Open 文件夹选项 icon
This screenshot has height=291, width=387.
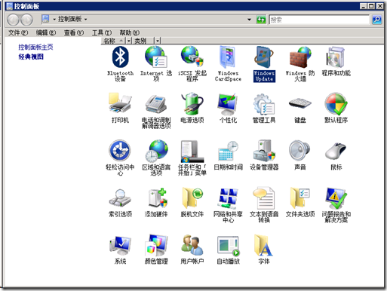point(300,202)
